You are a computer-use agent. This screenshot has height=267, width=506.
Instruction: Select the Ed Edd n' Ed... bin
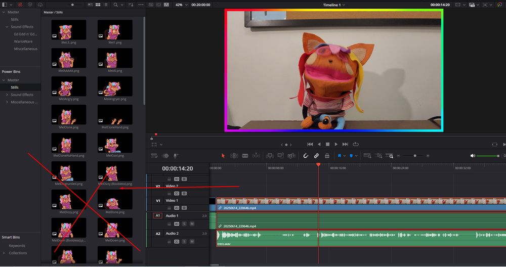pos(25,34)
